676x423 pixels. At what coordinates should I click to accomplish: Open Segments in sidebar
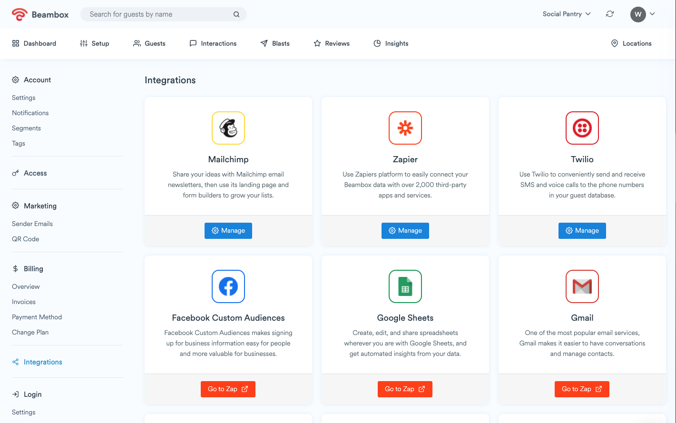[26, 128]
